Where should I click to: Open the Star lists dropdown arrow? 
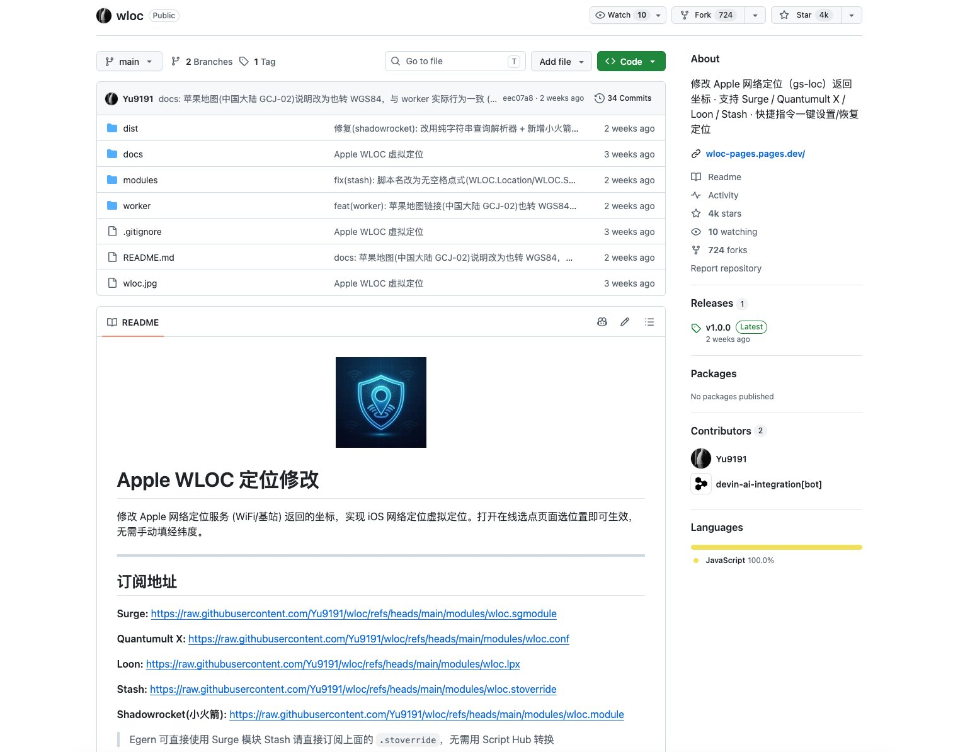[852, 15]
